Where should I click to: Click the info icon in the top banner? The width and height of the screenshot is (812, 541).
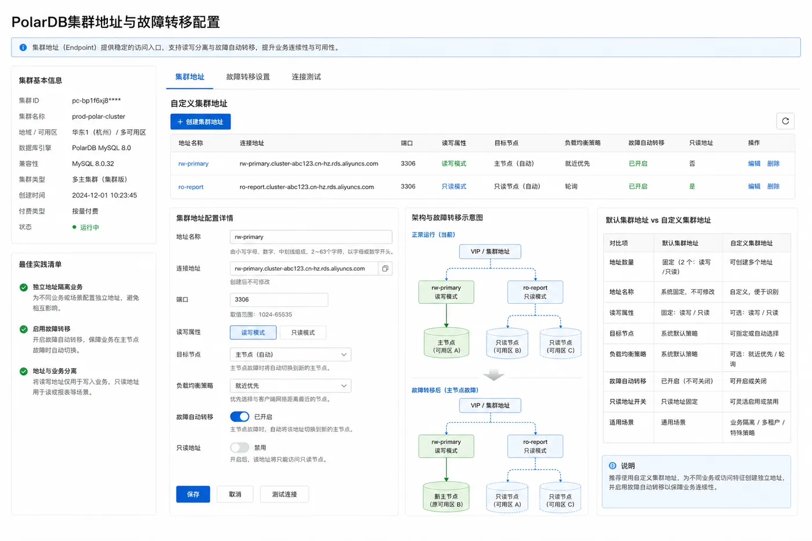pos(23,48)
